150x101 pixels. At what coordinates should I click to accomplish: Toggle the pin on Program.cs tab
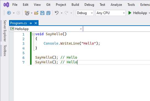click(x=31, y=23)
